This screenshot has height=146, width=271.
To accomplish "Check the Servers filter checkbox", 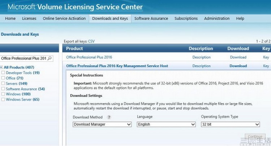I will (3, 83).
